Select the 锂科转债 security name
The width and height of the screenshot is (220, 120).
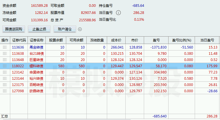point(36,66)
